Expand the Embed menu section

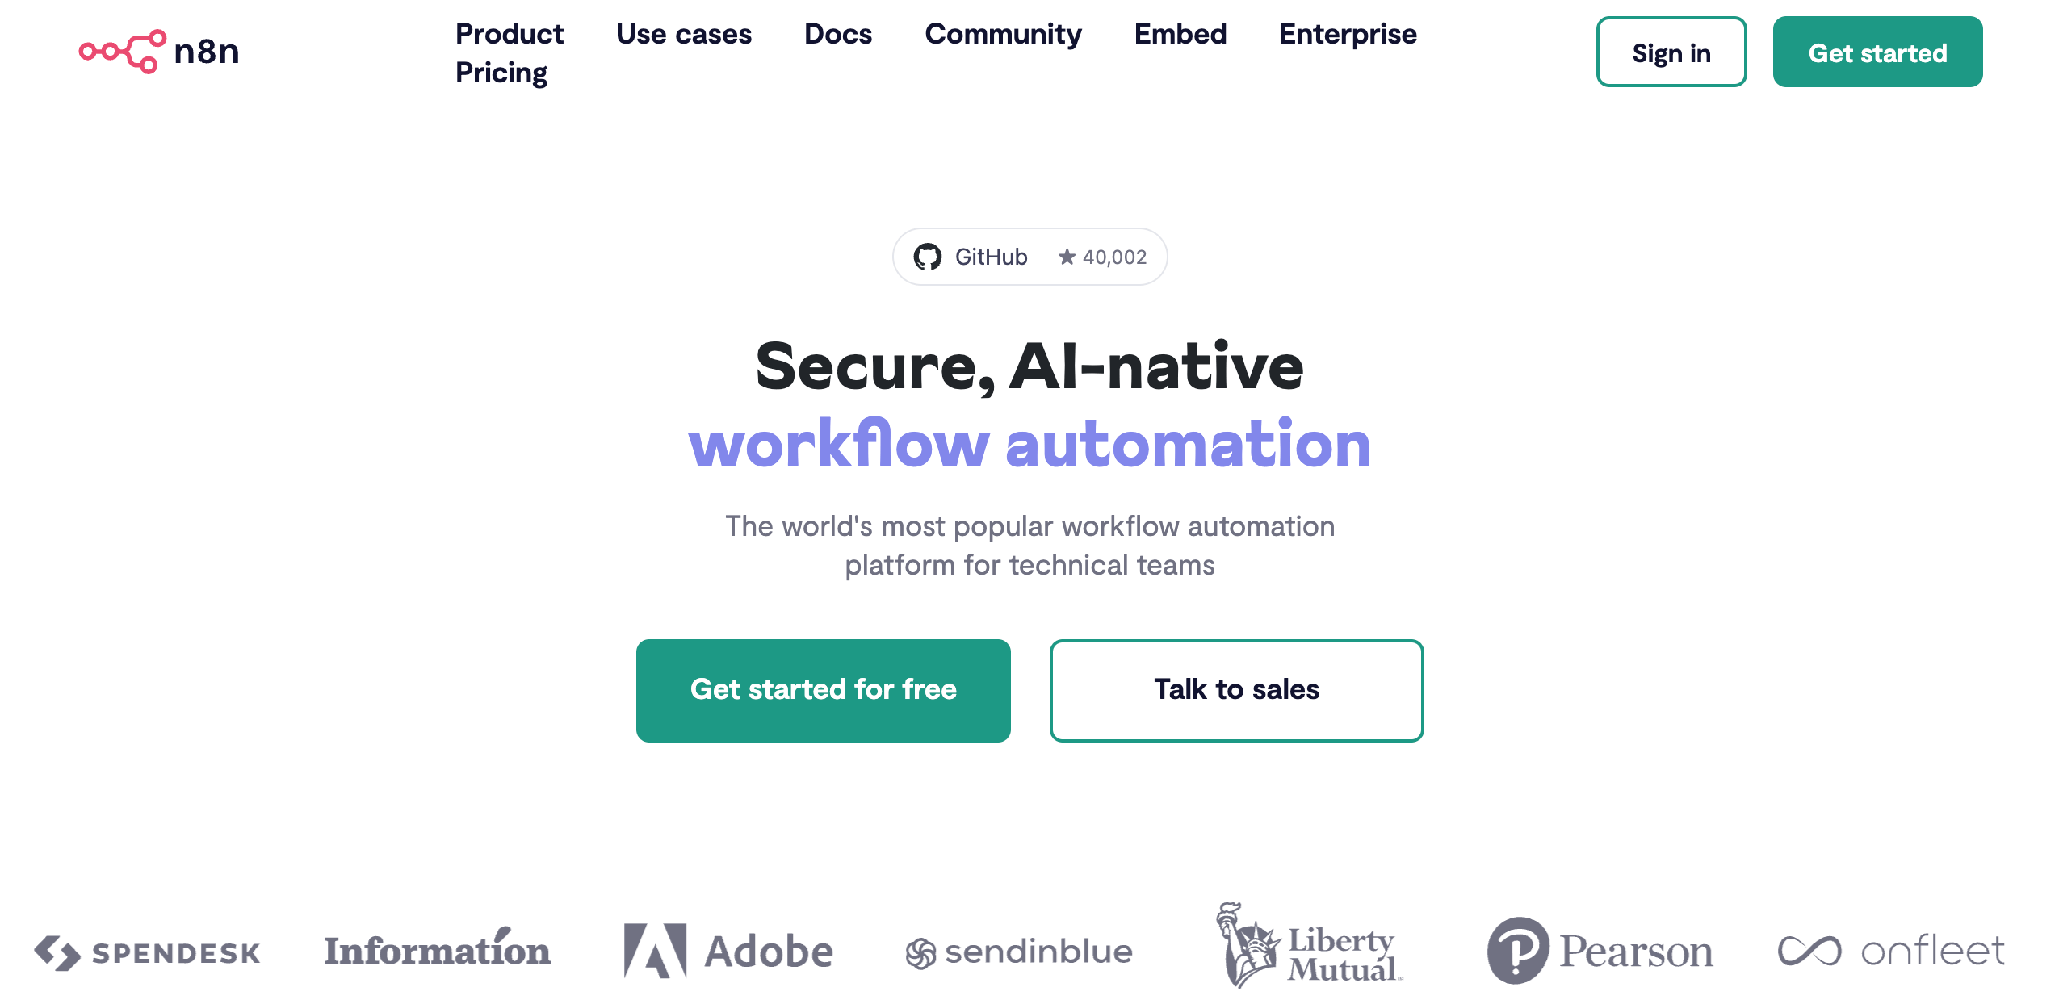click(1180, 33)
